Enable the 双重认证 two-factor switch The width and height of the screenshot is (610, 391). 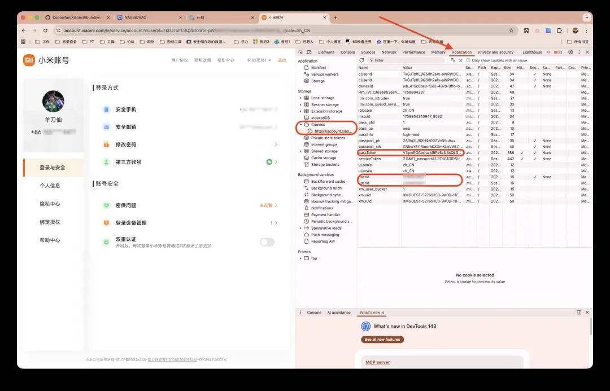pyautogui.click(x=267, y=242)
